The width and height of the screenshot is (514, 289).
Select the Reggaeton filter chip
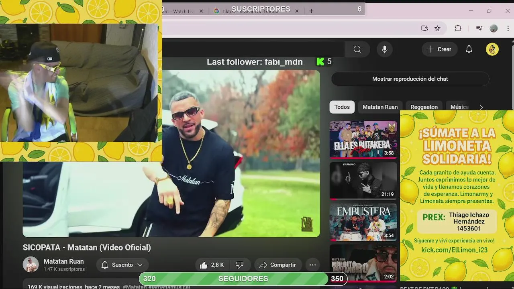click(x=424, y=107)
